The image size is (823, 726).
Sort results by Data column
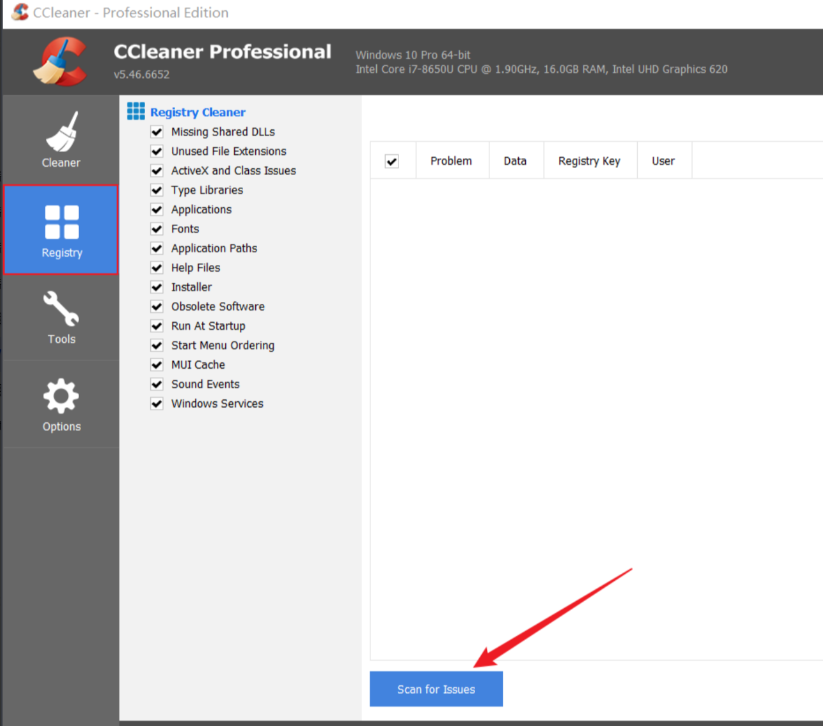coord(516,161)
